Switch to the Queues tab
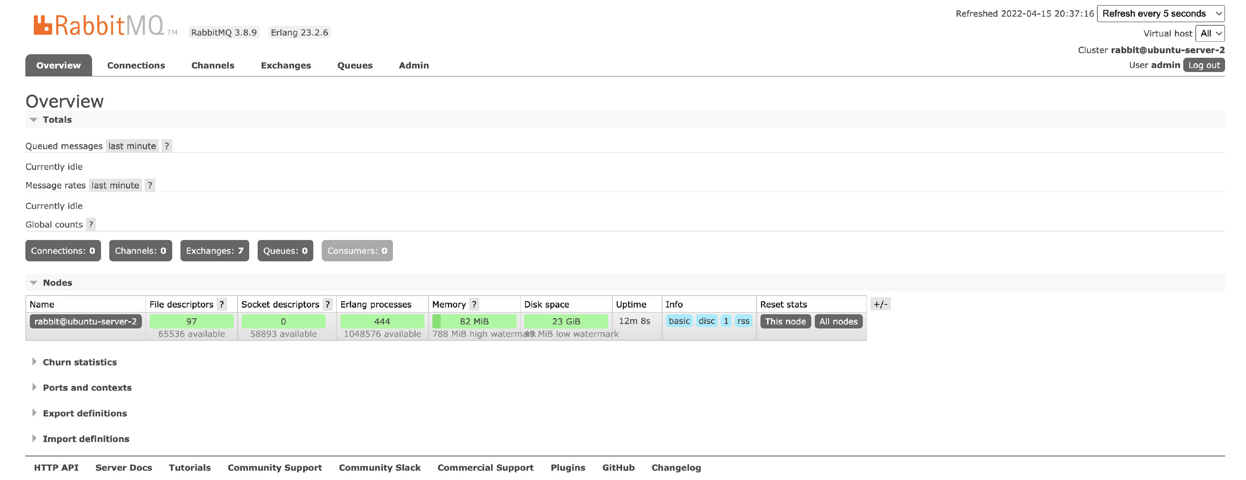This screenshot has height=480, width=1246. pyautogui.click(x=355, y=65)
